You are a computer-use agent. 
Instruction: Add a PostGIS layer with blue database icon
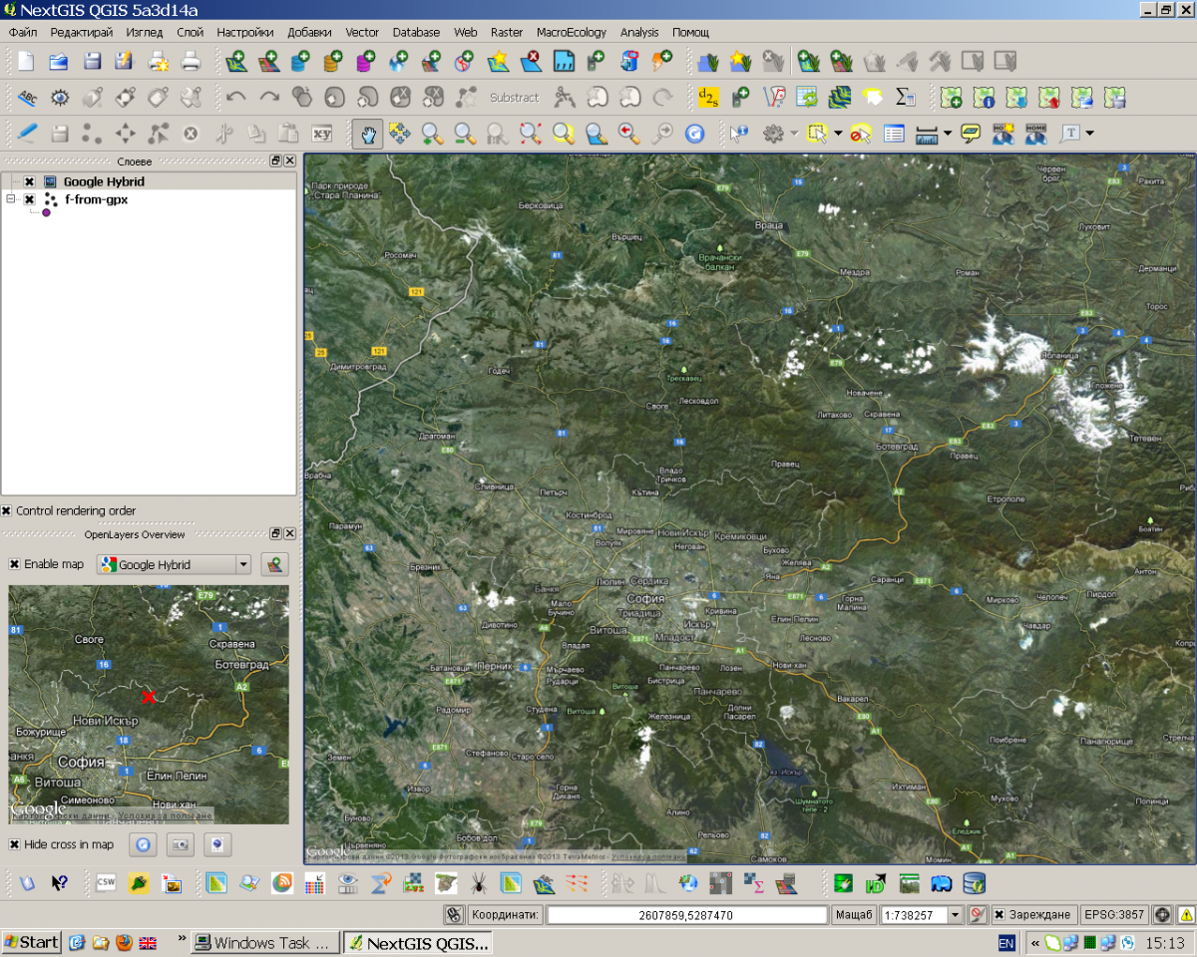point(301,62)
